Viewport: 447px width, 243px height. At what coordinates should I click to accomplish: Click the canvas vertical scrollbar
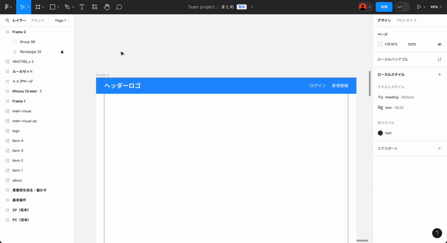(x=370, y=84)
